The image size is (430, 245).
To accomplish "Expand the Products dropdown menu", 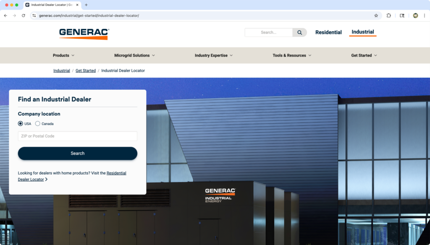I will 63,55.
